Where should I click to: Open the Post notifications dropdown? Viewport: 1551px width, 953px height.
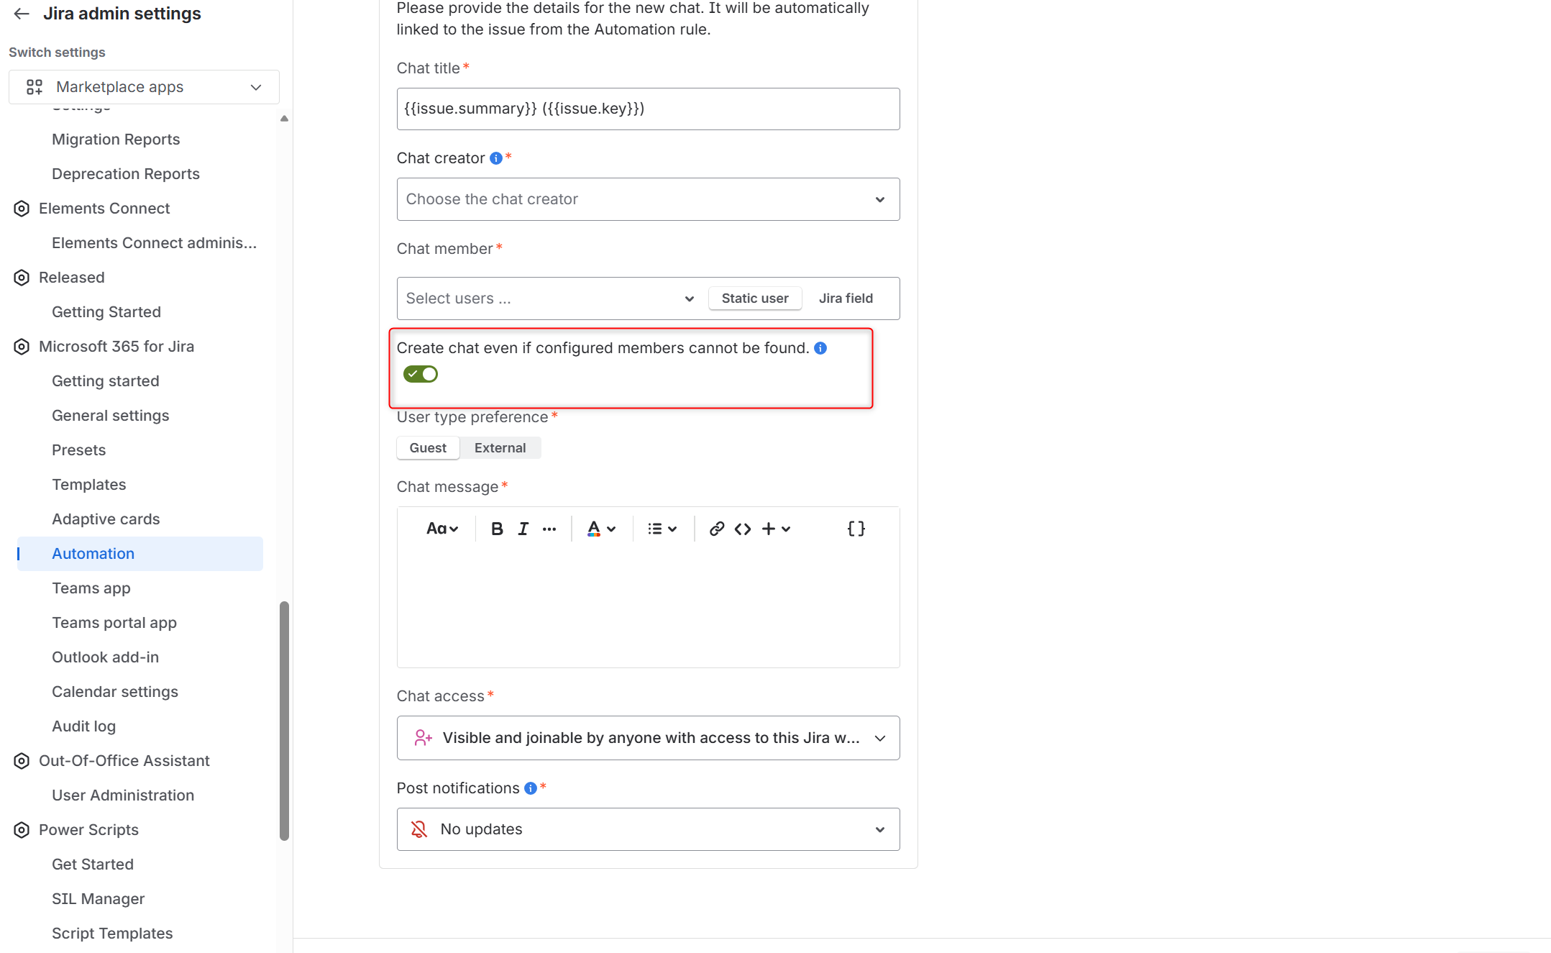pyautogui.click(x=648, y=829)
